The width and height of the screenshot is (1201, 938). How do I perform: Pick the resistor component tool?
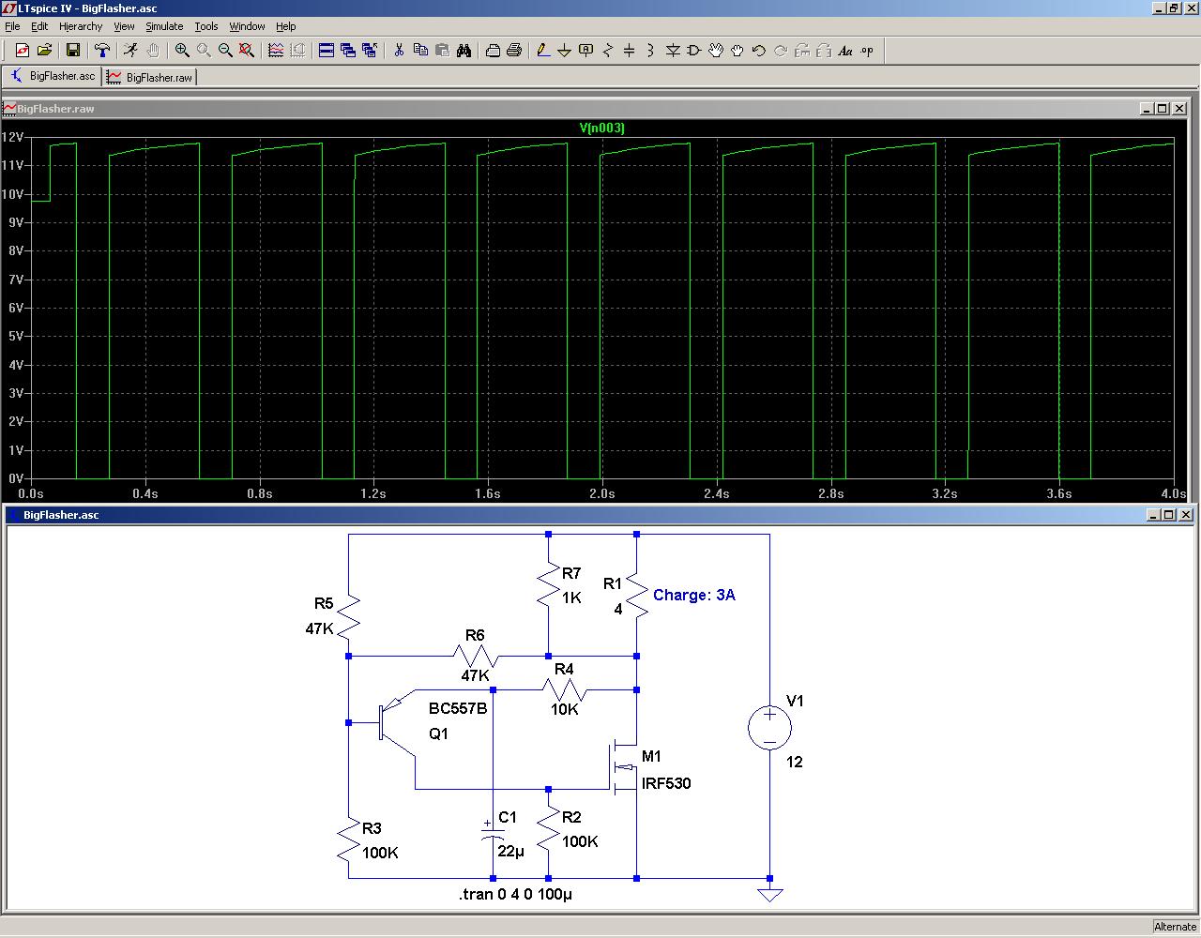(x=607, y=51)
